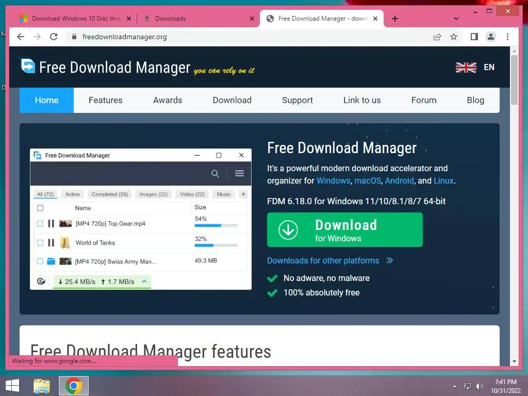Toggle the snail speed-limit icon

(x=41, y=281)
